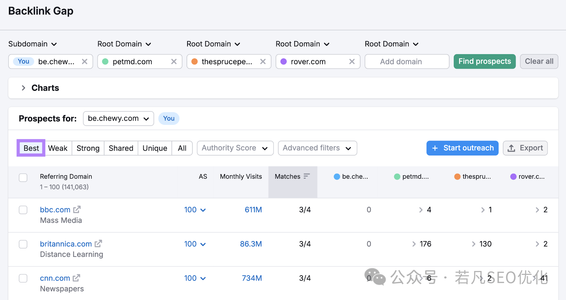This screenshot has height=300, width=566.
Task: Open the Advanced filters dropdown
Action: 317,148
